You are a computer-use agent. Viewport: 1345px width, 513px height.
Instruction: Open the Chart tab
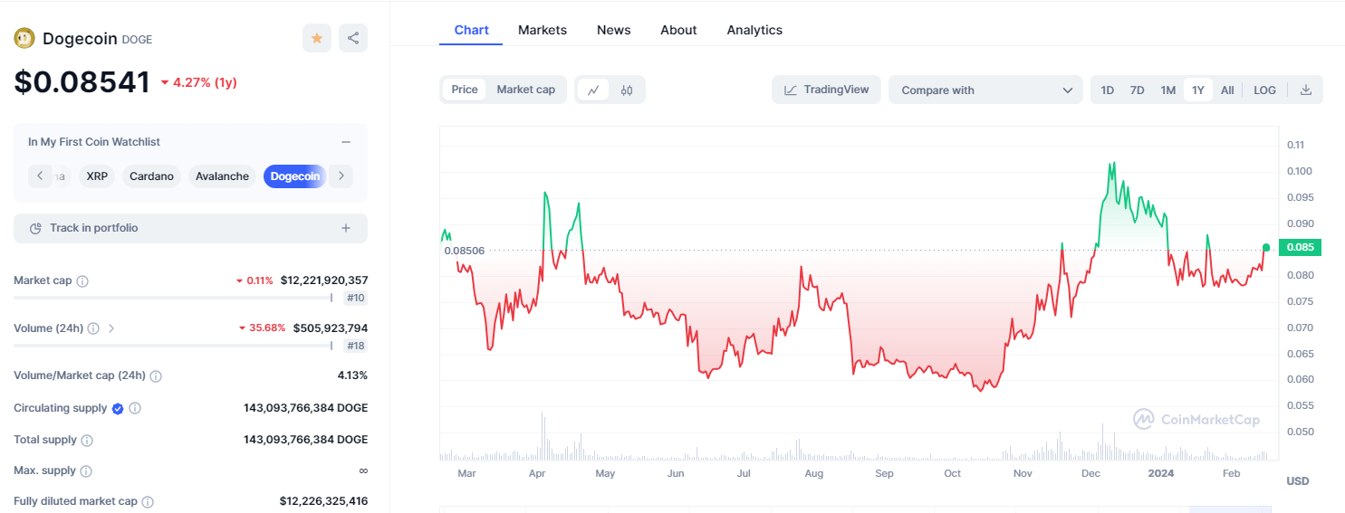[471, 30]
